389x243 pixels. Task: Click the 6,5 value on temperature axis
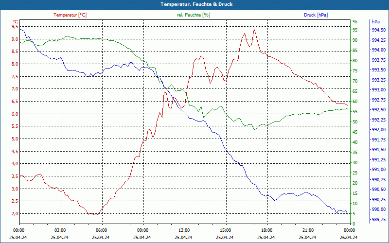point(15,102)
